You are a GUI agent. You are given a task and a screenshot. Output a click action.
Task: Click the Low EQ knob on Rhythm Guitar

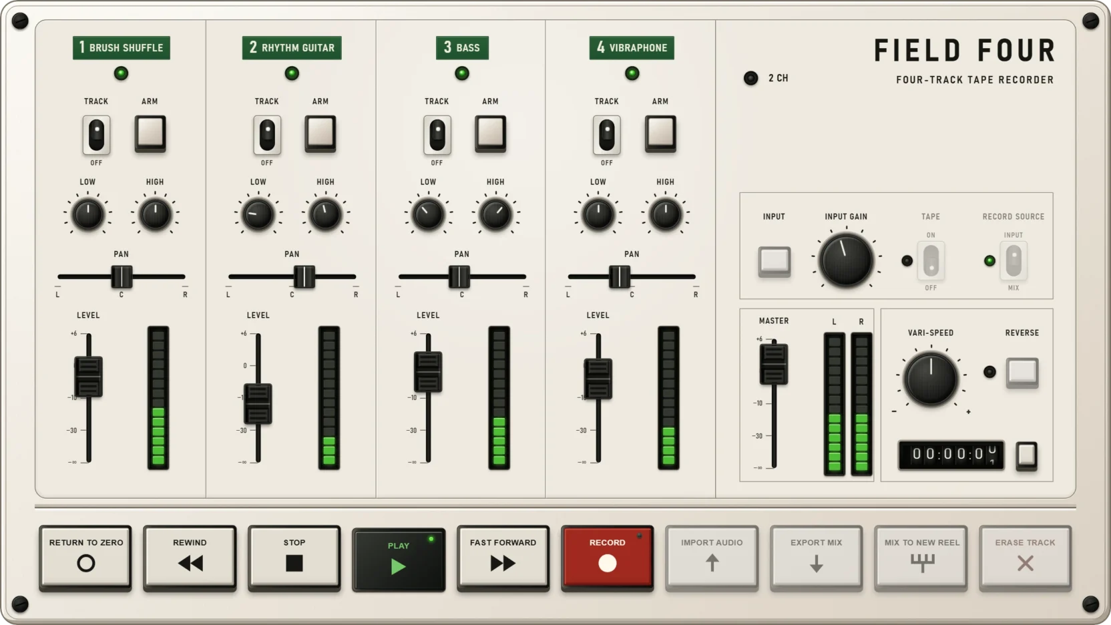click(x=258, y=214)
